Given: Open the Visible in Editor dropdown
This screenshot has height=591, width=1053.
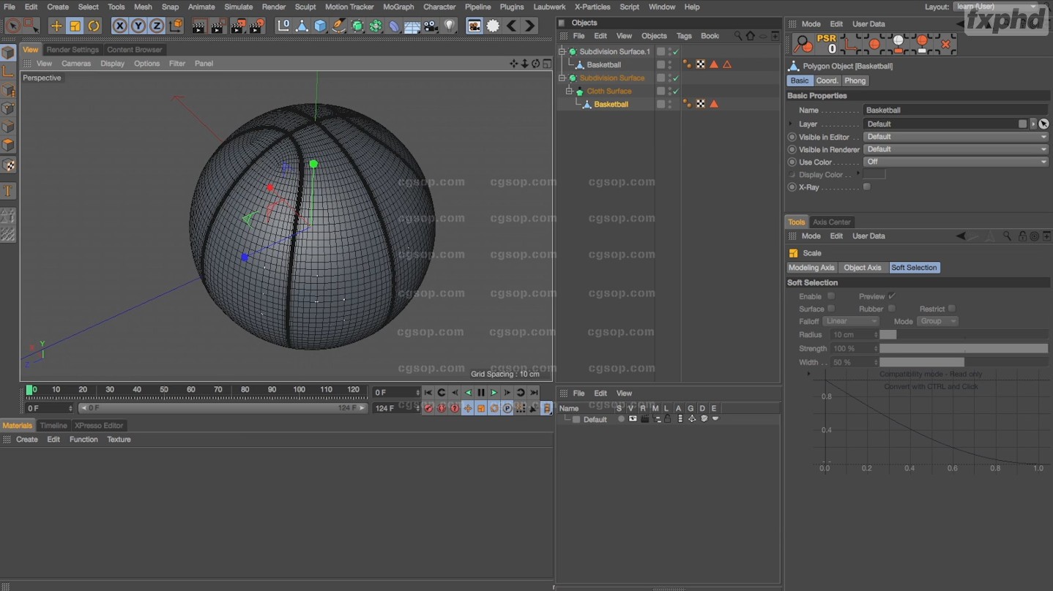Looking at the screenshot, I should (956, 137).
